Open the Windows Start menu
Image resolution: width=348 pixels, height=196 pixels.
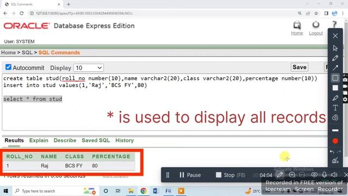(6, 191)
